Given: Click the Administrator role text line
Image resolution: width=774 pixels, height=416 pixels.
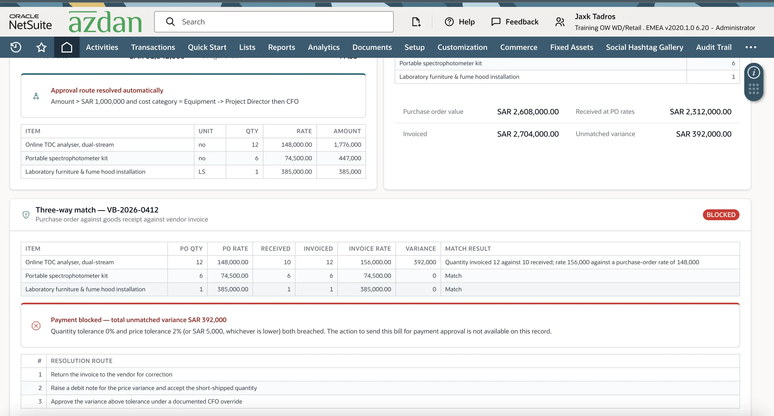Looking at the screenshot, I should point(665,28).
